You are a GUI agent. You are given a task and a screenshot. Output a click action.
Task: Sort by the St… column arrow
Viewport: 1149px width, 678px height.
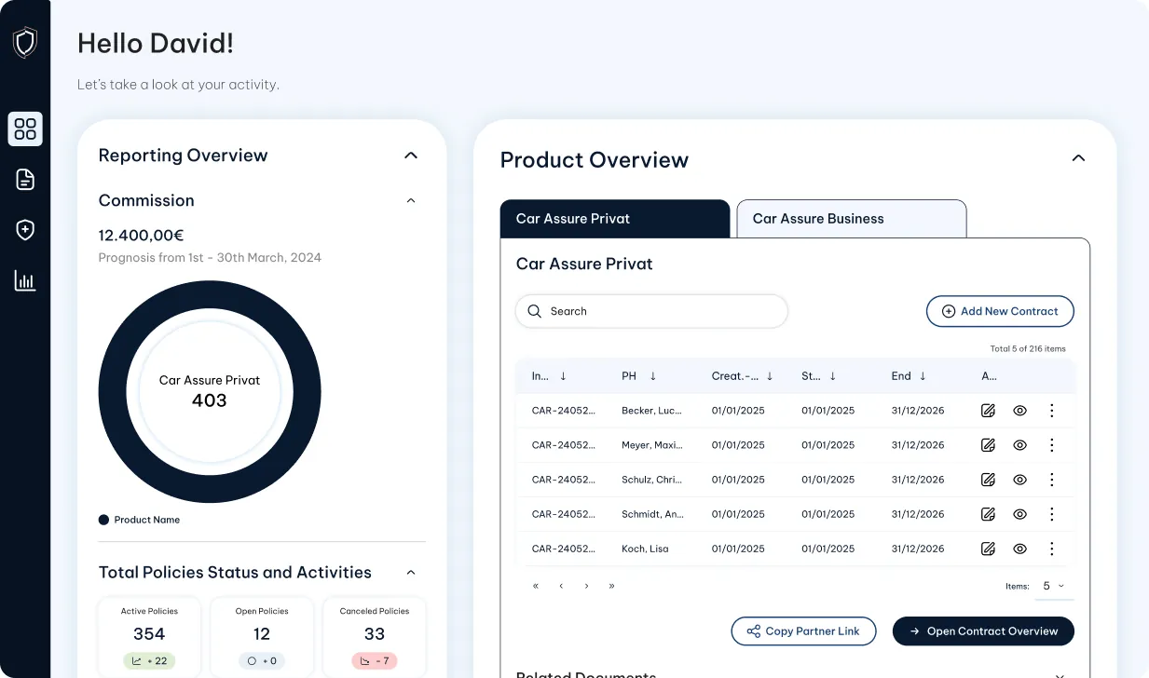click(x=832, y=376)
